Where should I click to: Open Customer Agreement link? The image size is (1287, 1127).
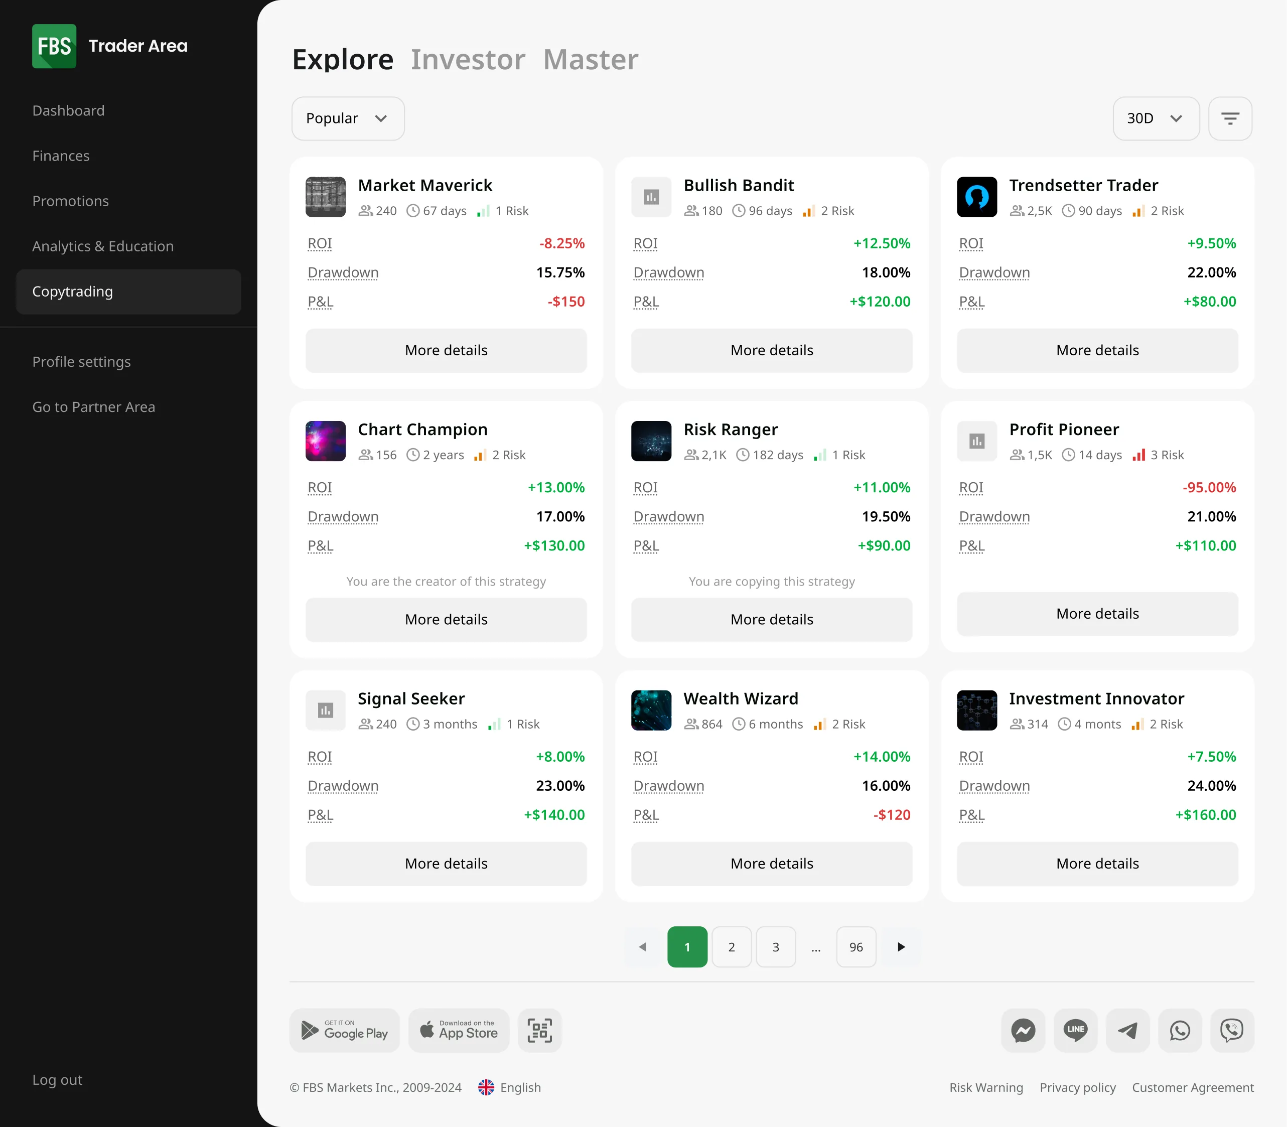coord(1193,1087)
